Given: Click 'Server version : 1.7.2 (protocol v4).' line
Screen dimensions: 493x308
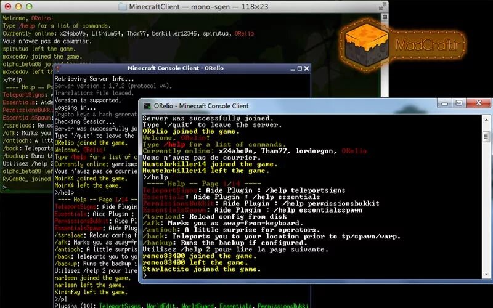Looking at the screenshot, I should 113,86.
